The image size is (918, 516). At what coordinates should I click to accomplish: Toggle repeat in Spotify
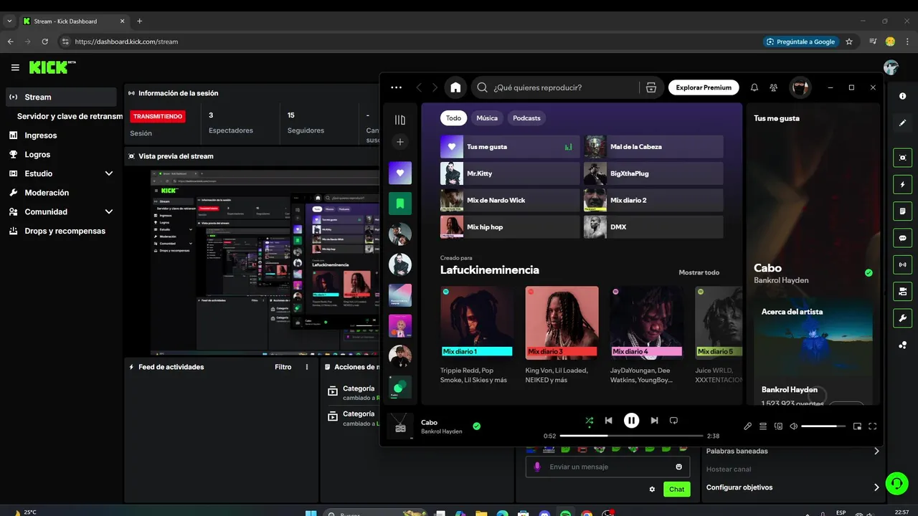pos(673,421)
